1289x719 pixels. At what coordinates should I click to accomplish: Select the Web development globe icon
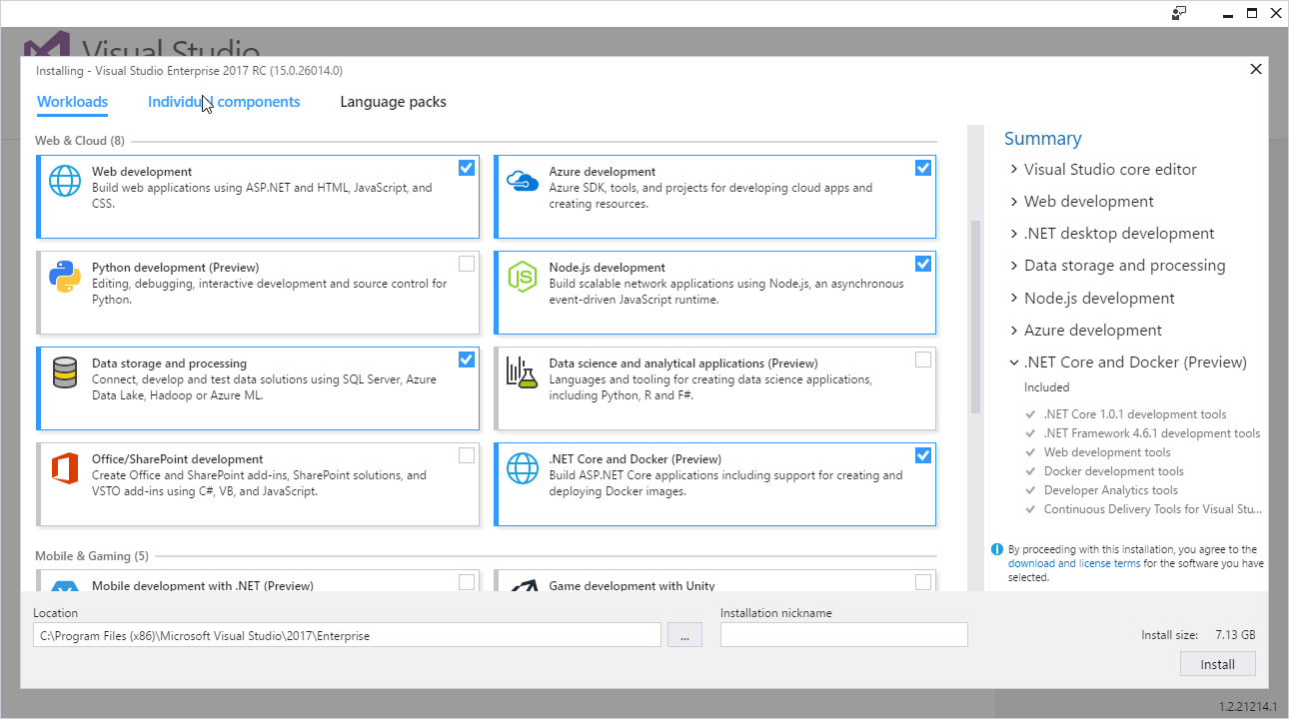(65, 181)
